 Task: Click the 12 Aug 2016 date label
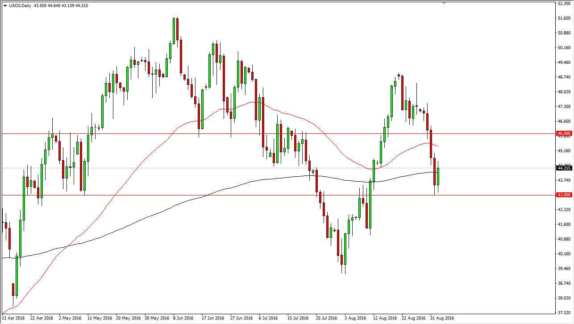[386, 319]
